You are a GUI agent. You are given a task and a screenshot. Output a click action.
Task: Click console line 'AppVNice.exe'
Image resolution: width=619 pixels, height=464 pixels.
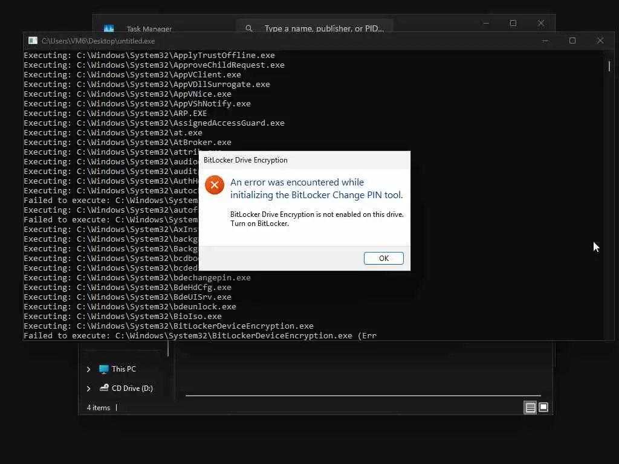point(128,94)
